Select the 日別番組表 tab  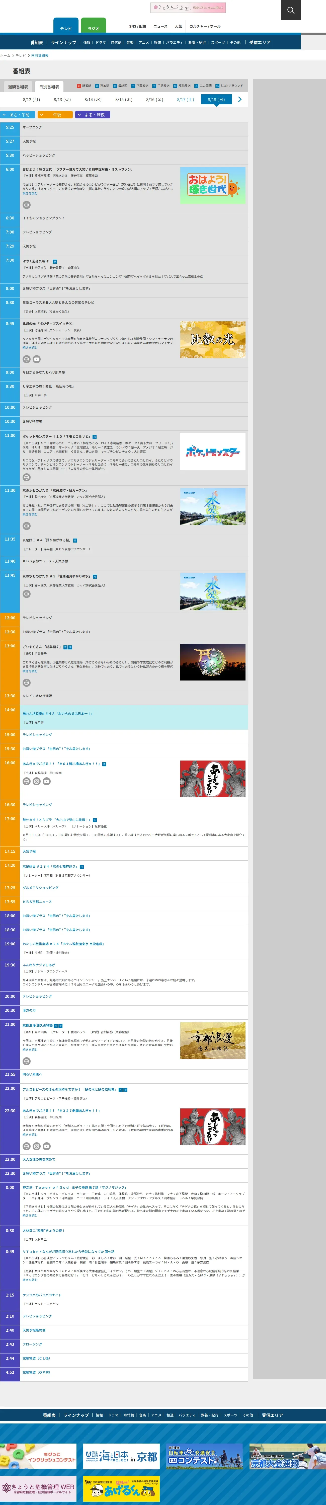pyautogui.click(x=49, y=87)
